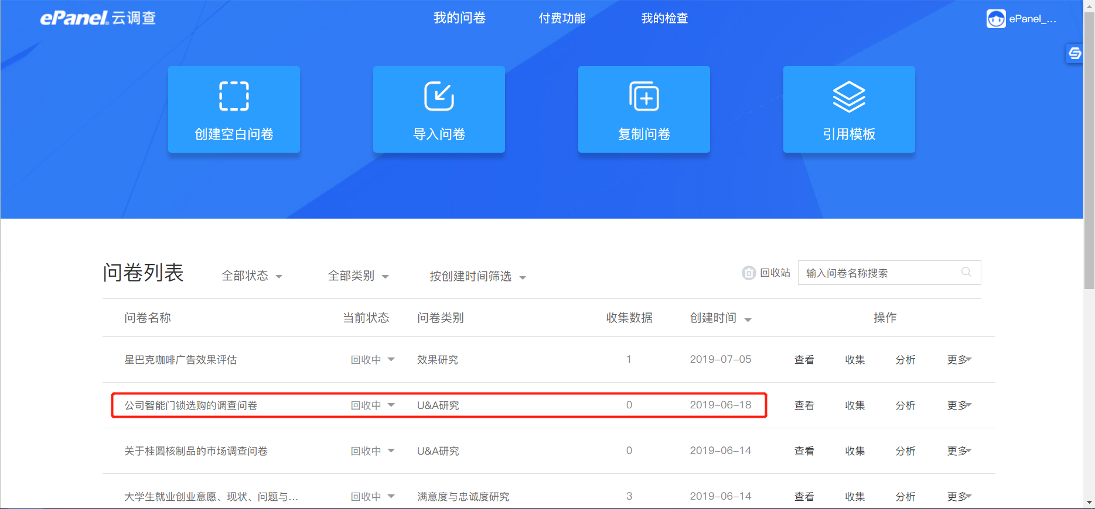Click 查看 for 大学生就业创业意愿 row
Viewport: 1095px width, 509px height.
pos(804,497)
